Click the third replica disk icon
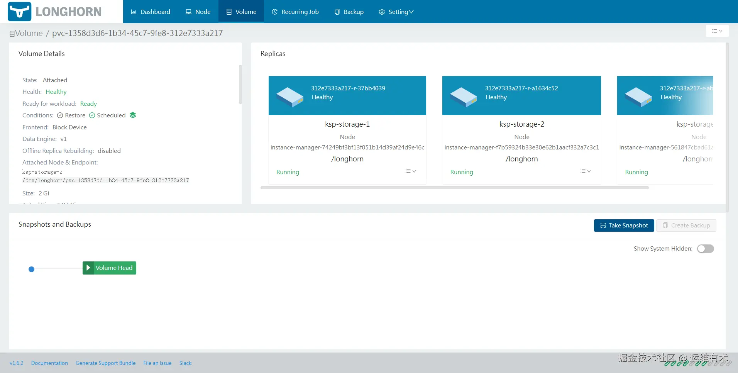The width and height of the screenshot is (738, 373). [x=638, y=97]
